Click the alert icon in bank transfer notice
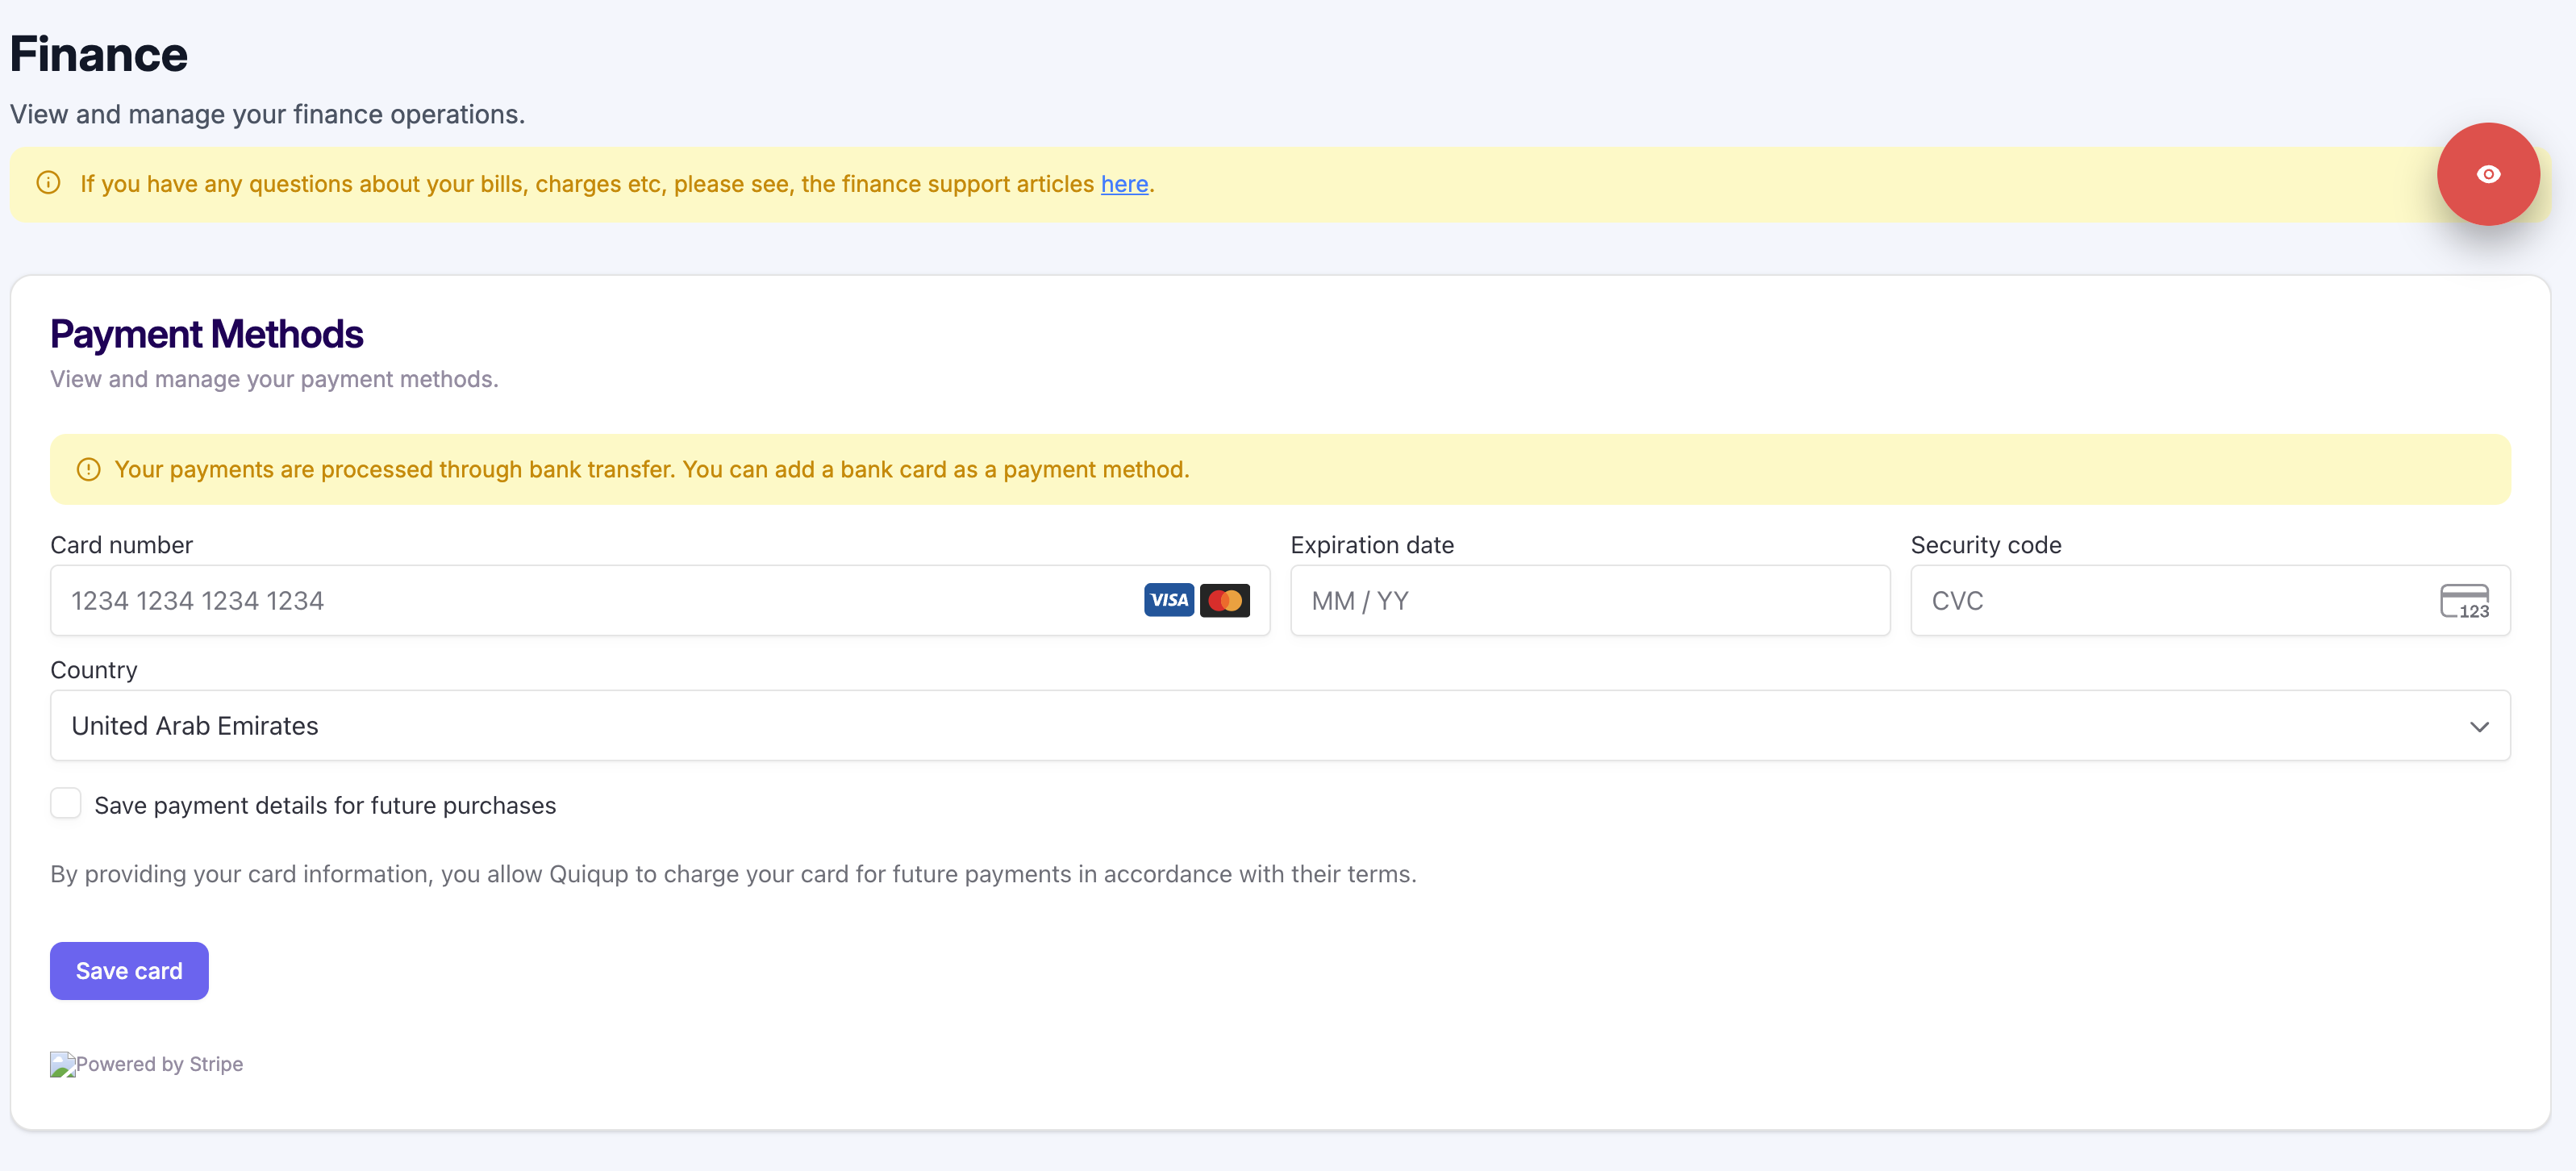This screenshot has height=1171, width=2576. point(88,469)
